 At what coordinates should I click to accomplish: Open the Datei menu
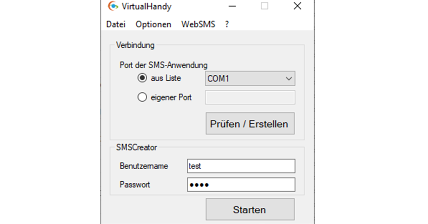[x=116, y=25]
